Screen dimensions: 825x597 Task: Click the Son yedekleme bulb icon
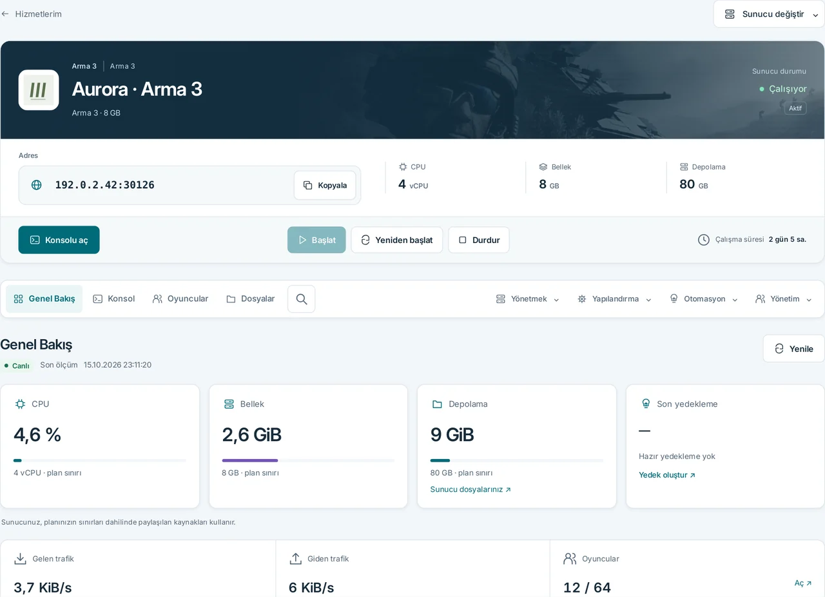[x=646, y=404]
